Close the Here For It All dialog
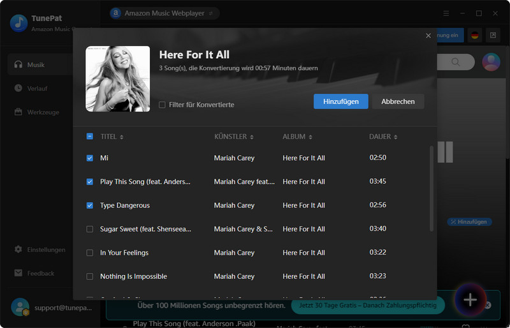510x328 pixels. [428, 36]
